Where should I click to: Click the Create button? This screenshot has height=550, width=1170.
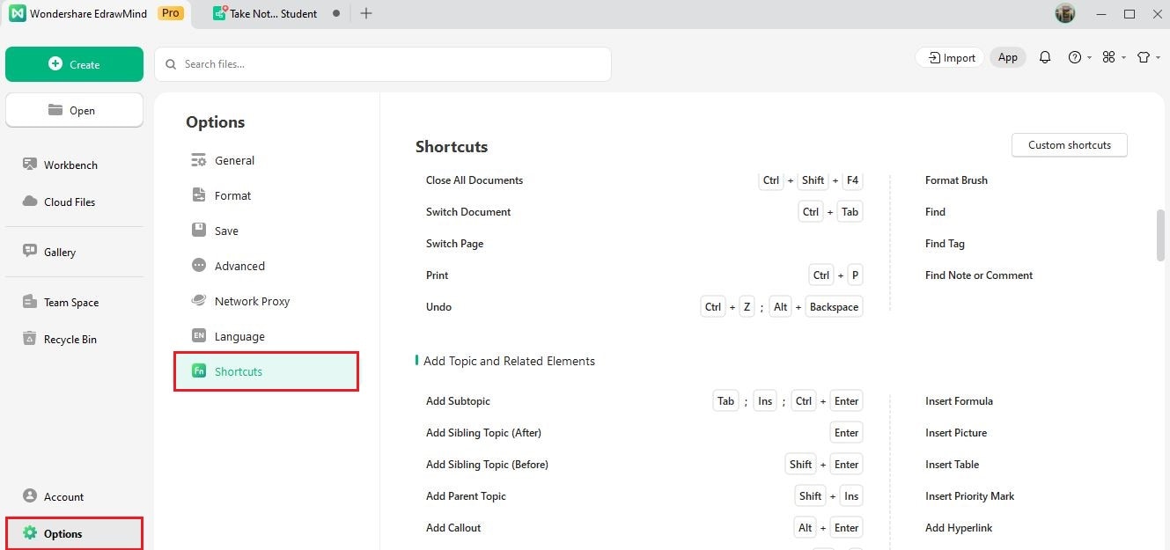tap(74, 64)
